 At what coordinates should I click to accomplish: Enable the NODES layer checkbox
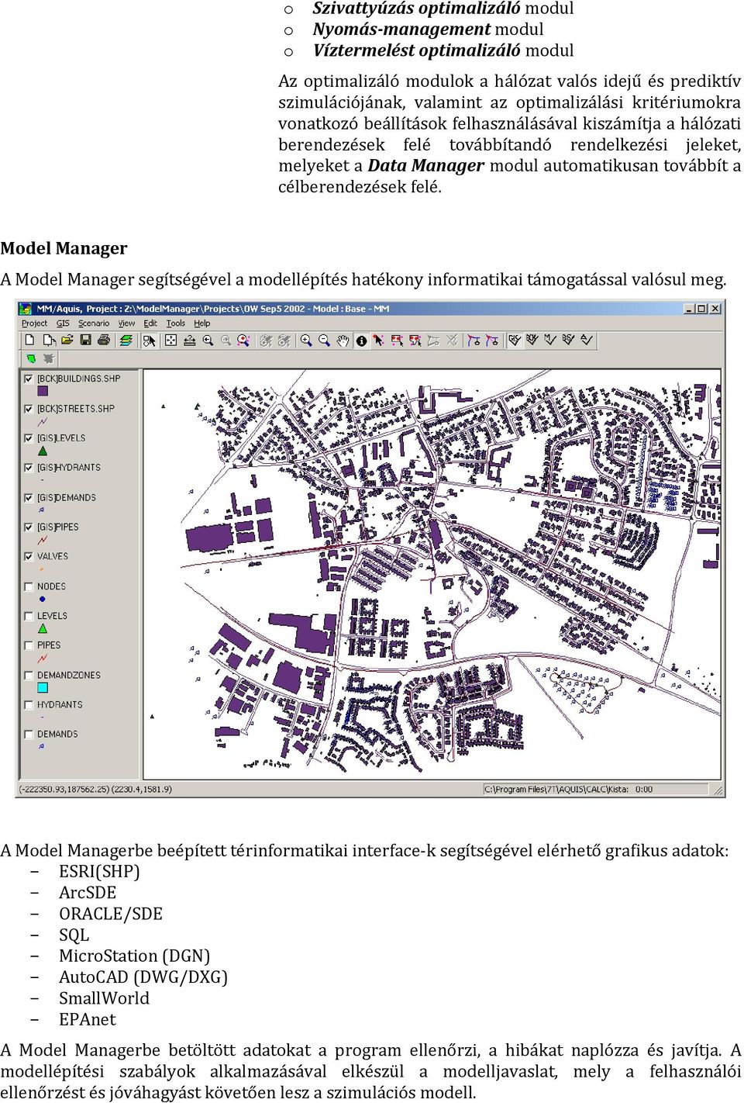[x=29, y=586]
